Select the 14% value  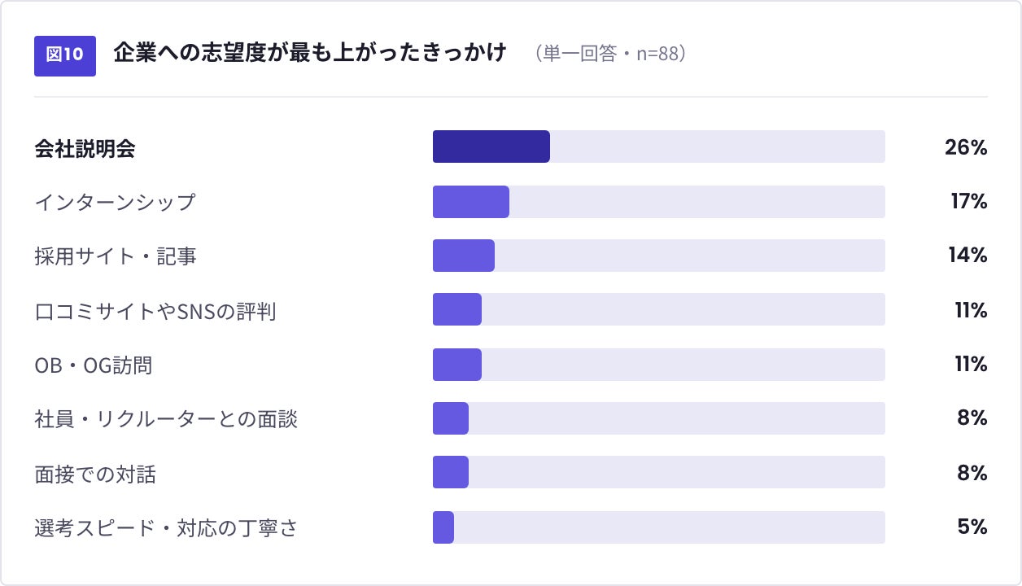tap(967, 256)
